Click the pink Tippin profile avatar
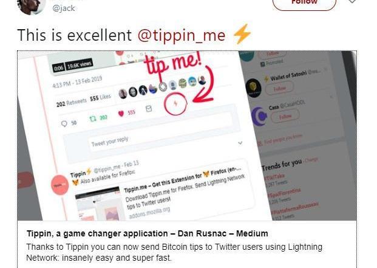Viewport: 377px width, 268px height. click(60, 185)
